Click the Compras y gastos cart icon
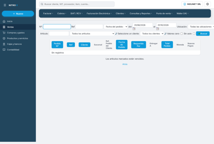The height and width of the screenshot is (144, 214). click(4, 33)
